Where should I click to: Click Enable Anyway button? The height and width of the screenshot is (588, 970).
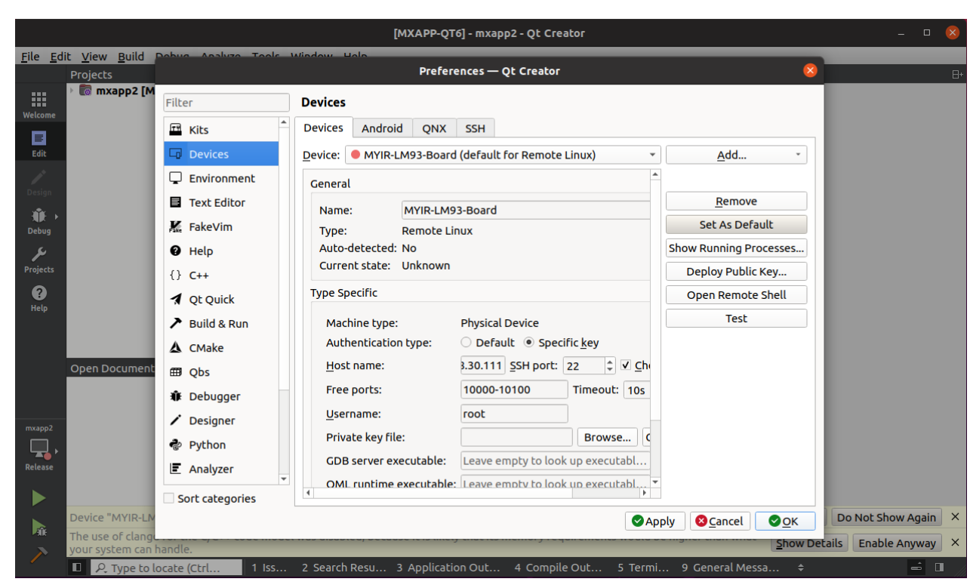[x=897, y=543]
